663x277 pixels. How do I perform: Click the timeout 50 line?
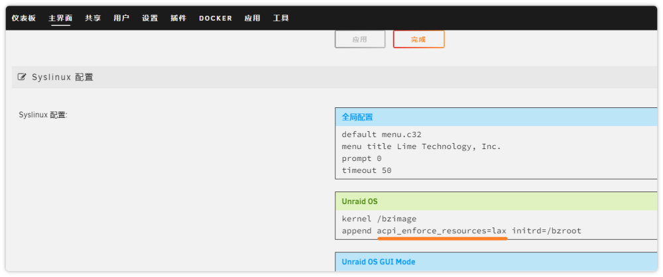coord(367,171)
